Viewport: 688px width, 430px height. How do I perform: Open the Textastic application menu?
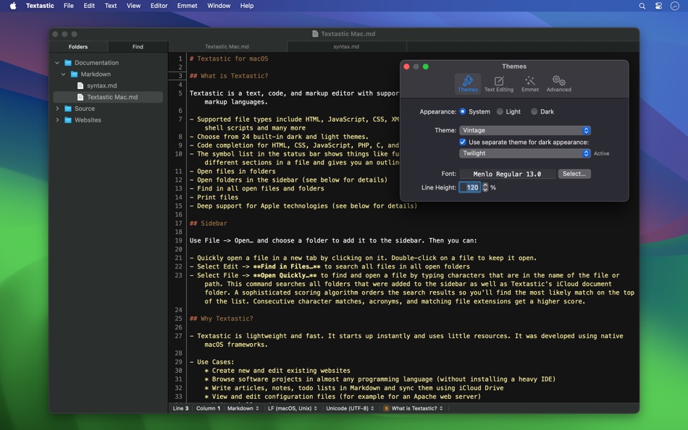[40, 6]
